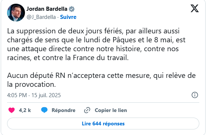Click Copier le lien text
This screenshot has width=206, height=135.
111,110
